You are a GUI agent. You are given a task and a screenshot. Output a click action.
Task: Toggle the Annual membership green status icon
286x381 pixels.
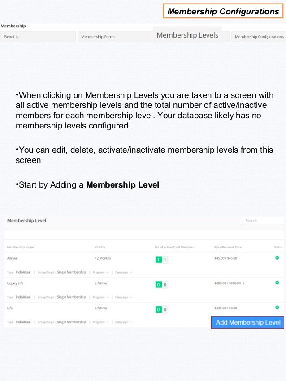(x=277, y=258)
